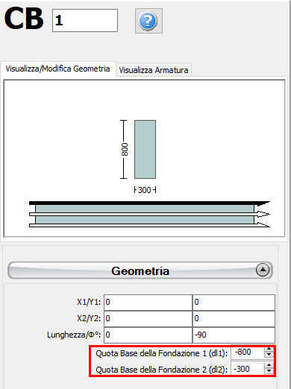This screenshot has height=389, width=291.
Task: Click the X2 coordinate field
Action: tap(148, 319)
